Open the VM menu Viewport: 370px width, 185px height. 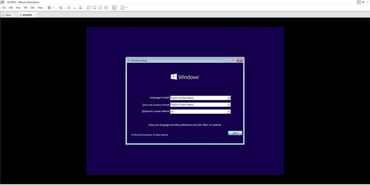click(25, 8)
